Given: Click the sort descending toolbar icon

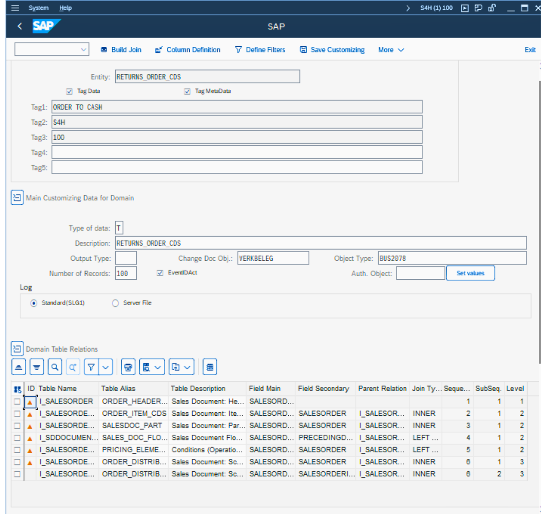Looking at the screenshot, I should pos(37,367).
